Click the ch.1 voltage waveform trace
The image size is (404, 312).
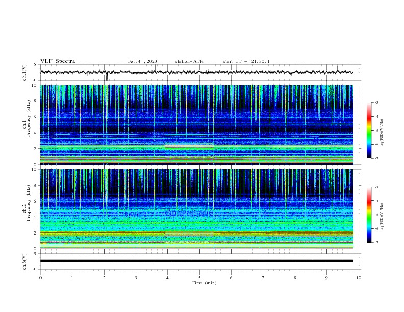pyautogui.click(x=196, y=72)
